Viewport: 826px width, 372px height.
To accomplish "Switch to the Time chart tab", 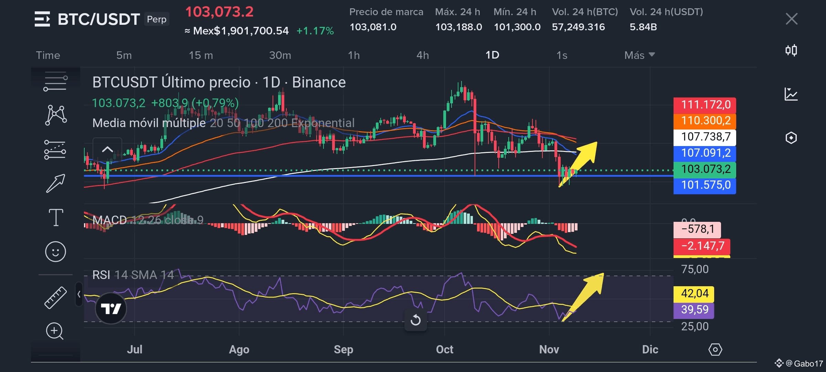I will (48, 55).
